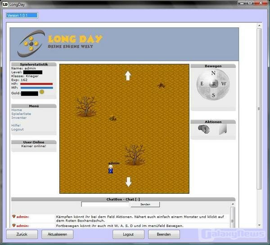The image size is (270, 245).
Task: Open Spielerliste in the menu
Action: tap(21, 114)
